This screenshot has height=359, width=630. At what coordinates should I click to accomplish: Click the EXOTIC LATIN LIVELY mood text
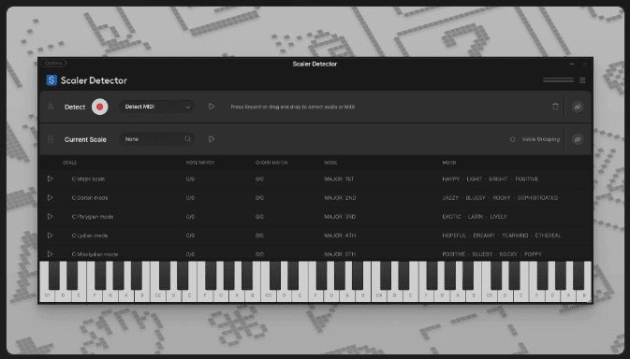pos(475,217)
